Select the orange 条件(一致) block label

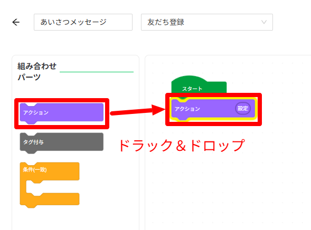pos(35,170)
